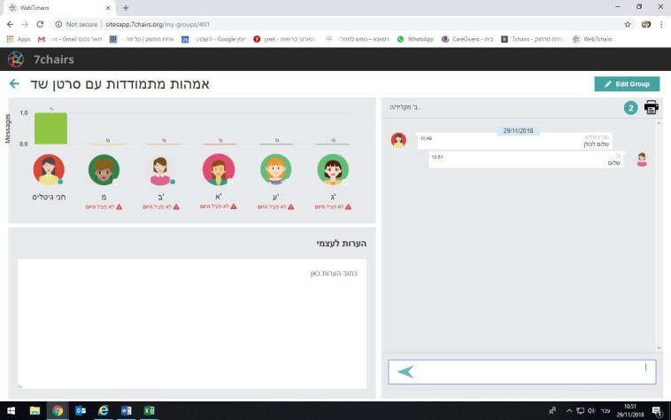The width and height of the screenshot is (671, 420).
Task: Select the avatar of member מ
Action: tap(104, 169)
